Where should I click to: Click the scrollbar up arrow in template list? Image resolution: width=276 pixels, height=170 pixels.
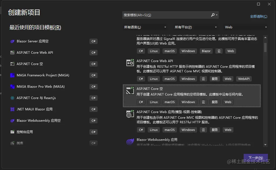pyautogui.click(x=265, y=38)
